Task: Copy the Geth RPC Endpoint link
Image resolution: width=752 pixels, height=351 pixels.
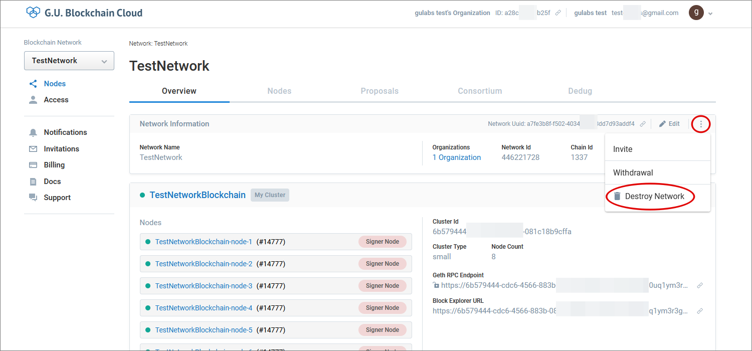Action: [x=700, y=286]
